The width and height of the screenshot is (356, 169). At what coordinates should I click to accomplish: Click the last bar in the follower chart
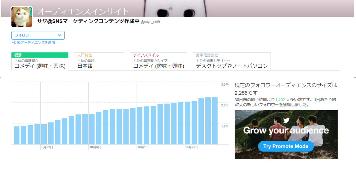click(x=215, y=121)
